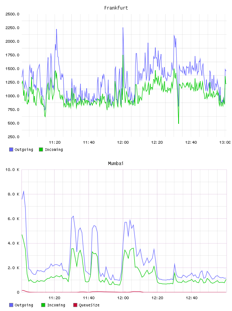Click the Mumbai y-axis label 2.0 K
This screenshot has height=311, width=232.
point(13,268)
